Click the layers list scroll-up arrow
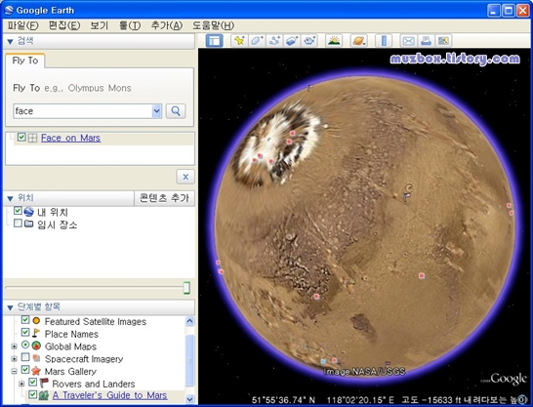This screenshot has width=533, height=407. (x=189, y=321)
